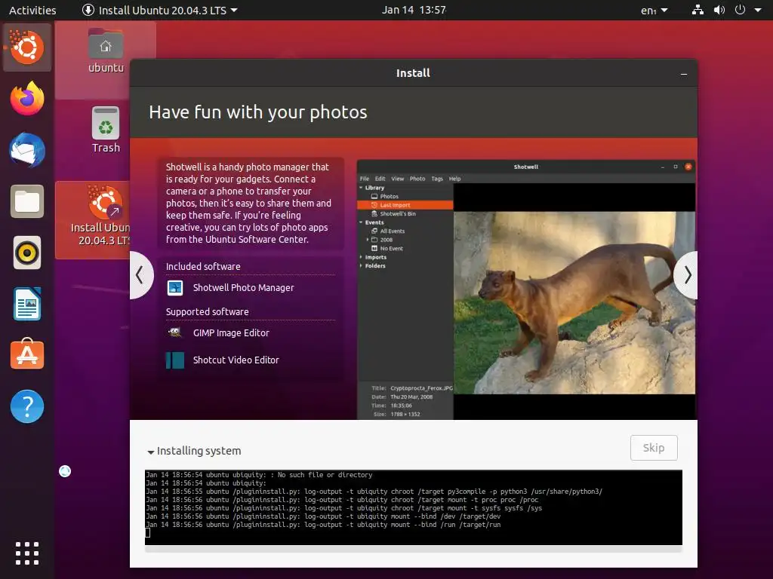Launch Firefox from the dock
The width and height of the screenshot is (773, 579).
(27, 99)
